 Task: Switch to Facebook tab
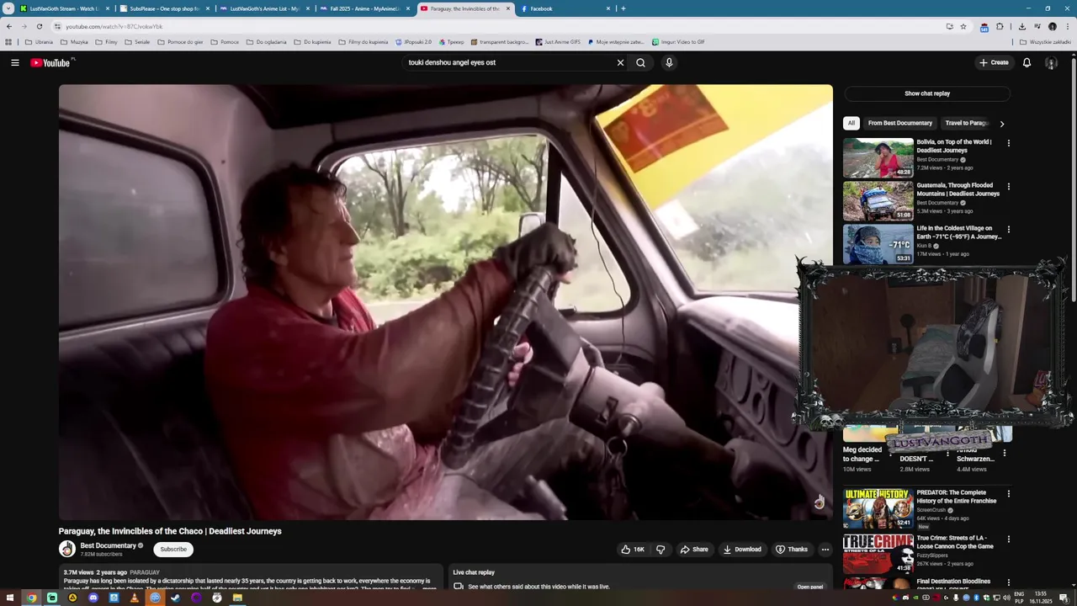[564, 8]
